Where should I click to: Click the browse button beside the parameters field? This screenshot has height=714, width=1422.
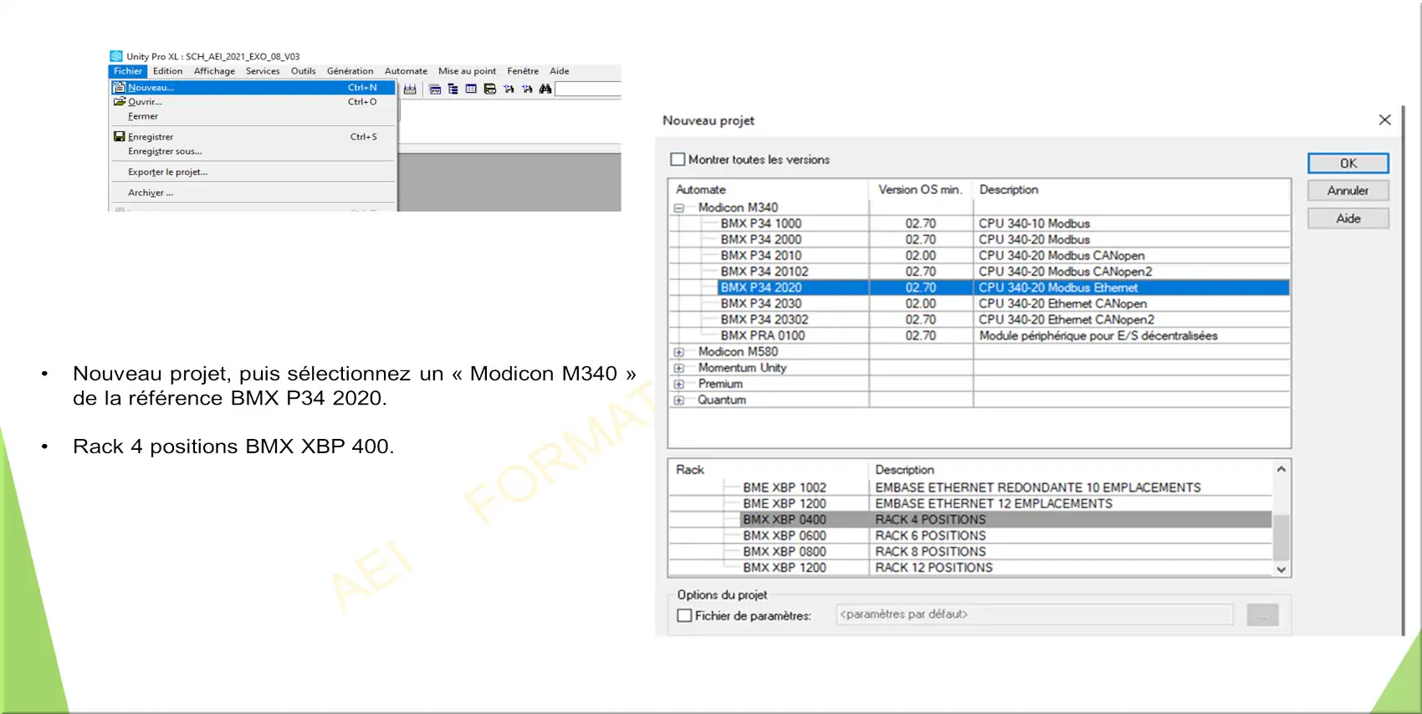[x=1262, y=615]
